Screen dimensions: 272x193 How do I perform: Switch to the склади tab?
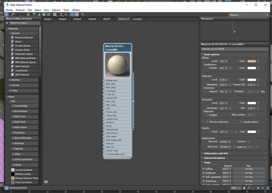(x=137, y=19)
